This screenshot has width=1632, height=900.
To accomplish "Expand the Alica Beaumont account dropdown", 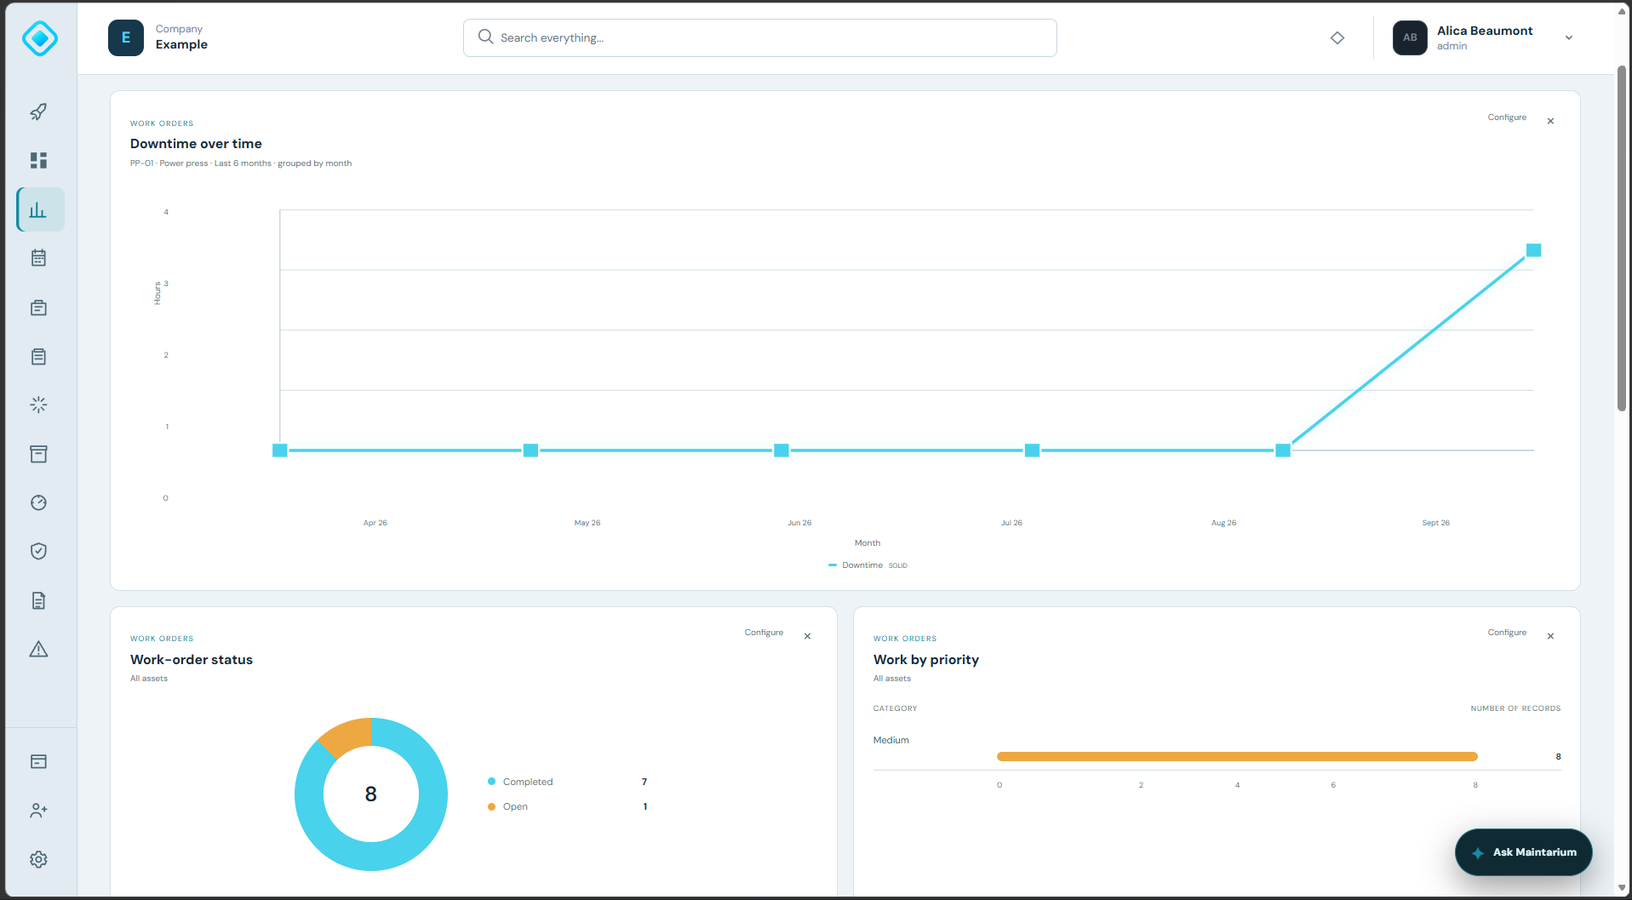I will click(1569, 37).
